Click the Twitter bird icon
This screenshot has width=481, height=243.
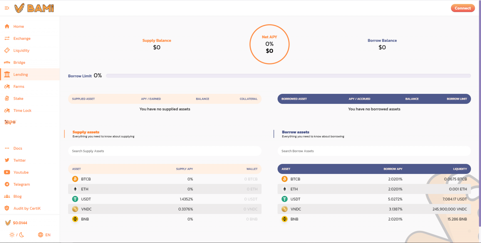point(7,160)
